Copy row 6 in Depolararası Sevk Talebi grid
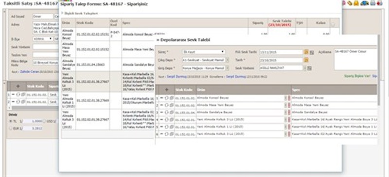 (172, 134)
